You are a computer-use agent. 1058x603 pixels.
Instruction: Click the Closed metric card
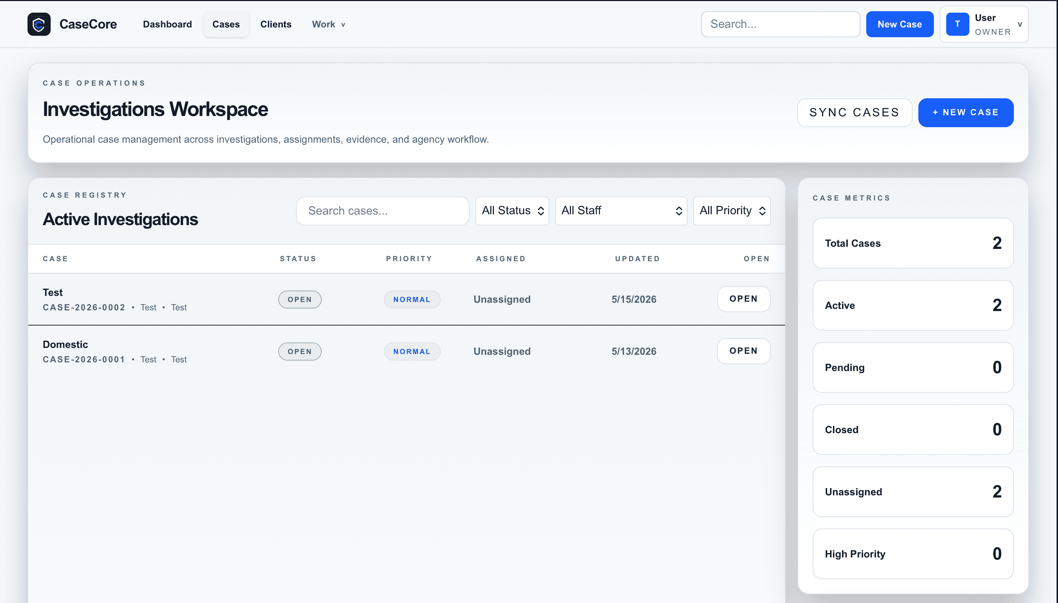click(x=913, y=430)
